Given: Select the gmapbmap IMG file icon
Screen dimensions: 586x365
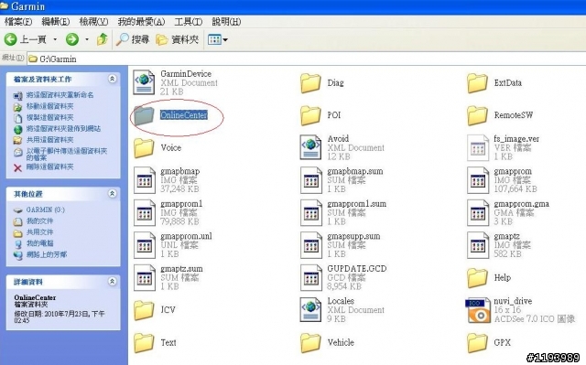Looking at the screenshot, I should [x=145, y=180].
